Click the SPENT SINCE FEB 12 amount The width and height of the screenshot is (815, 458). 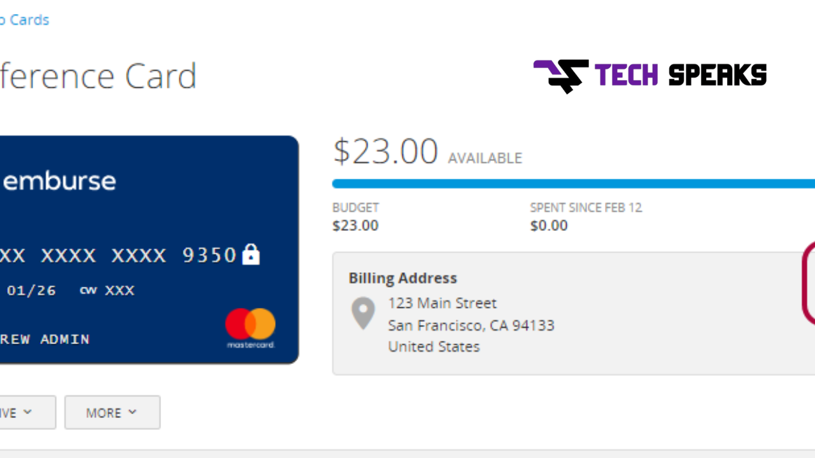[x=549, y=226]
